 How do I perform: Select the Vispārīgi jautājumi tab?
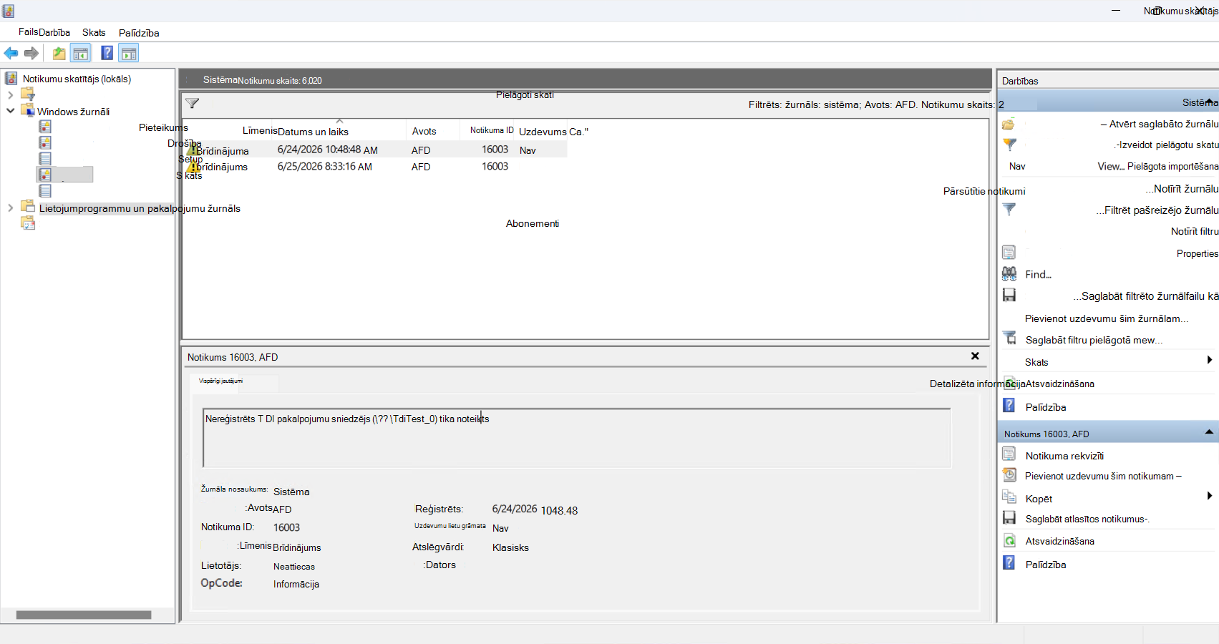220,381
